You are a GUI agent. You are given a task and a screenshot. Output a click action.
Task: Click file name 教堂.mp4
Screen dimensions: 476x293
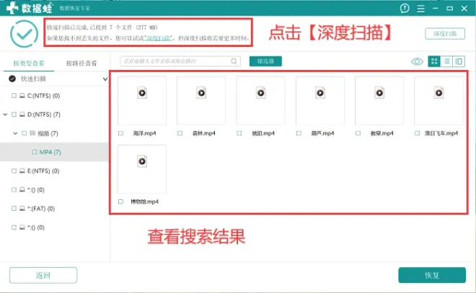pos(382,134)
